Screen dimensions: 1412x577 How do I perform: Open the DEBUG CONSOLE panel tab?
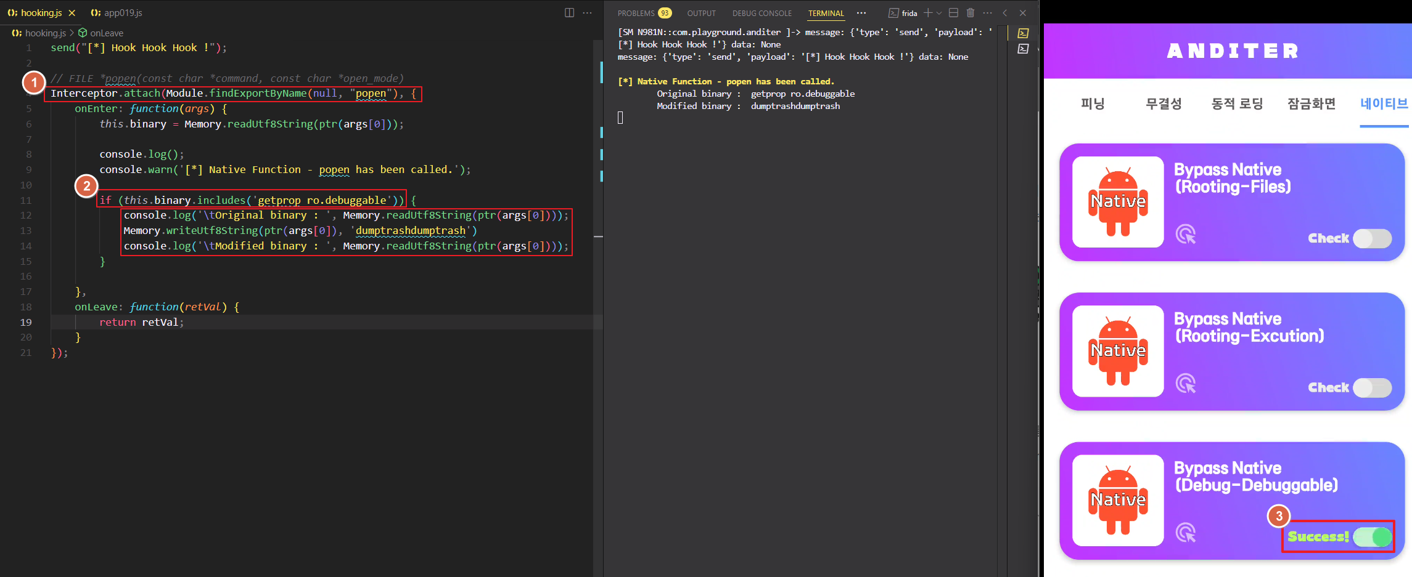click(762, 13)
